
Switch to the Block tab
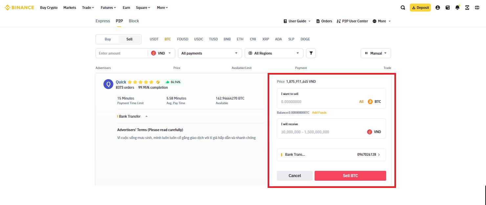pos(134,21)
